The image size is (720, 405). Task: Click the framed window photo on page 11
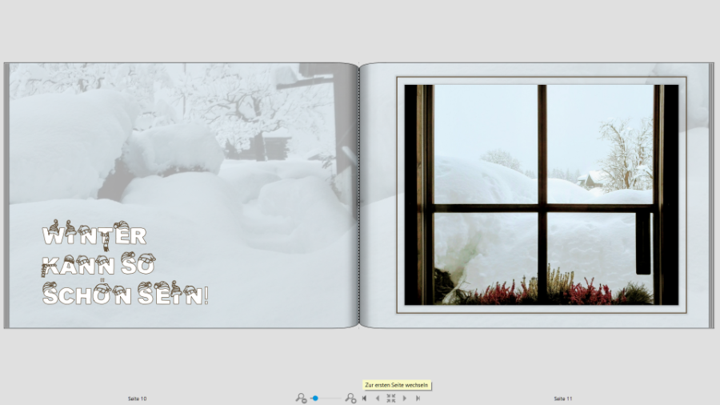(x=542, y=194)
